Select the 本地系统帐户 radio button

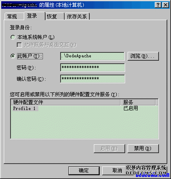coord(13,37)
